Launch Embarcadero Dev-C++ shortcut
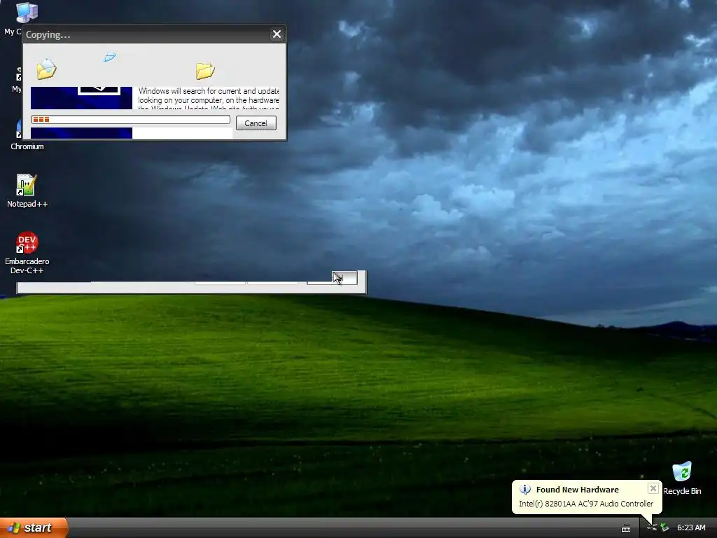 click(27, 252)
